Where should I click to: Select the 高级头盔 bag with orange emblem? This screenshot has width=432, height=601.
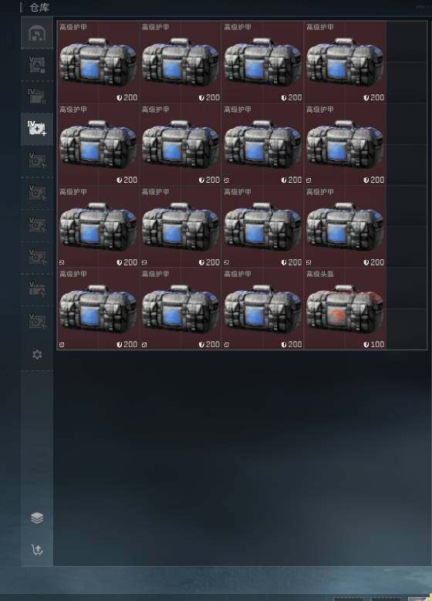click(x=345, y=309)
